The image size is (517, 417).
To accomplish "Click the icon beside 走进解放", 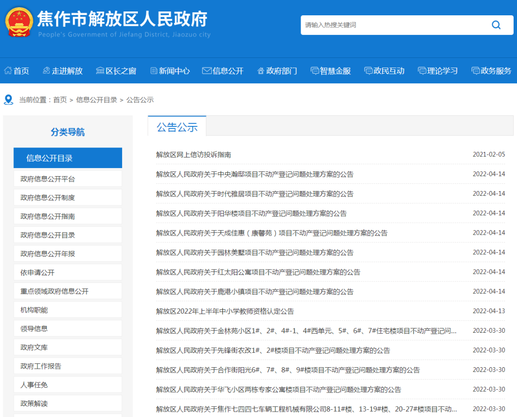I will (46, 71).
